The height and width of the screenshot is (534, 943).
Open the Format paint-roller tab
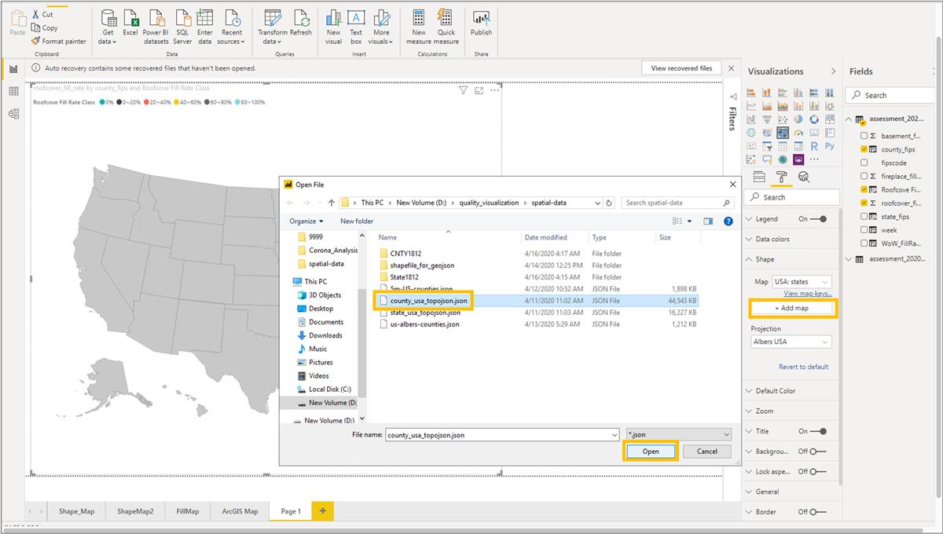[781, 177]
